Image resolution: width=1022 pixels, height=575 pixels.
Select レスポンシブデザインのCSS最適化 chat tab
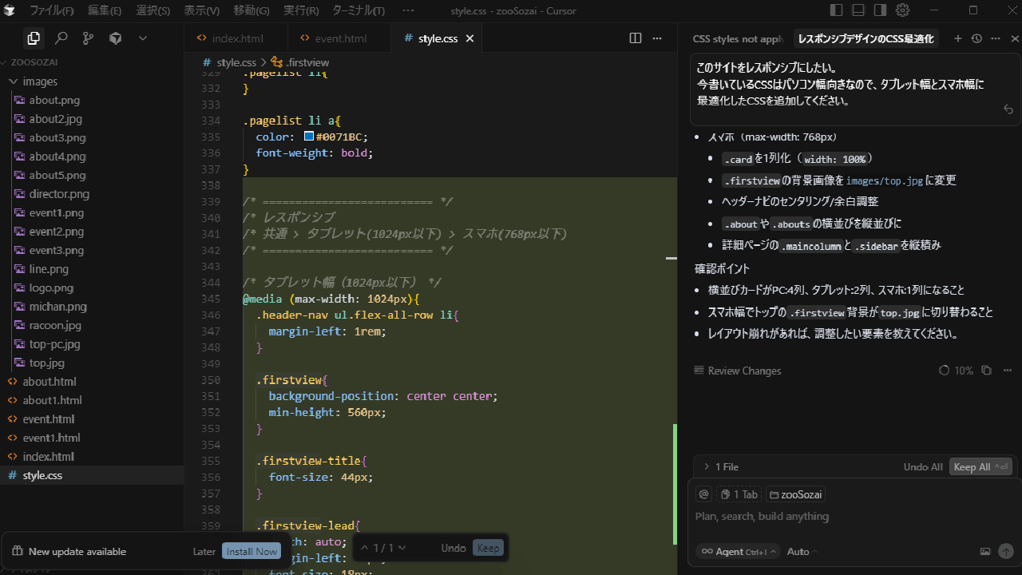(866, 38)
